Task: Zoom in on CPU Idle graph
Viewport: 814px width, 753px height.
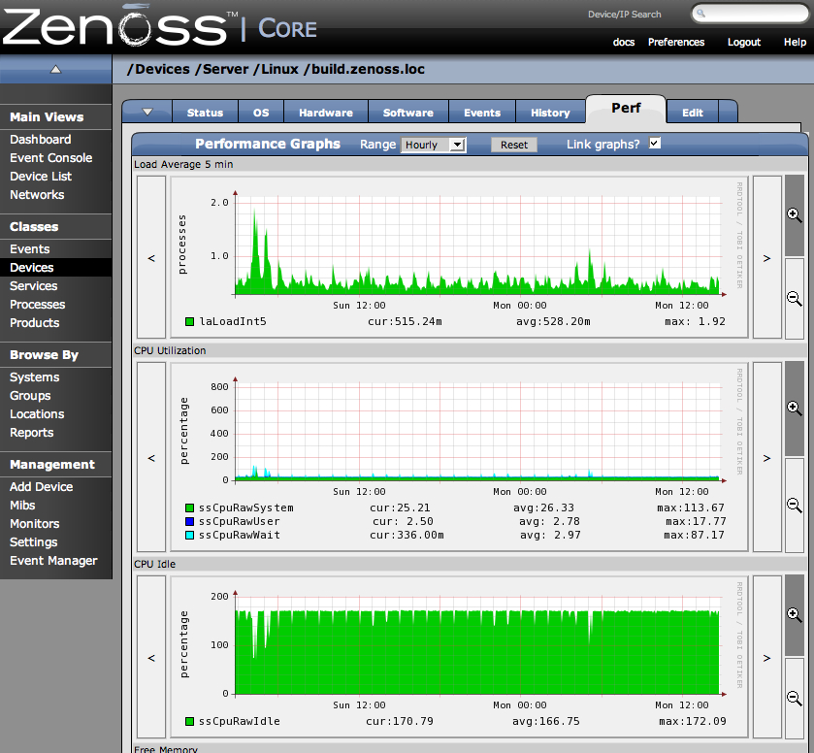Action: point(794,614)
